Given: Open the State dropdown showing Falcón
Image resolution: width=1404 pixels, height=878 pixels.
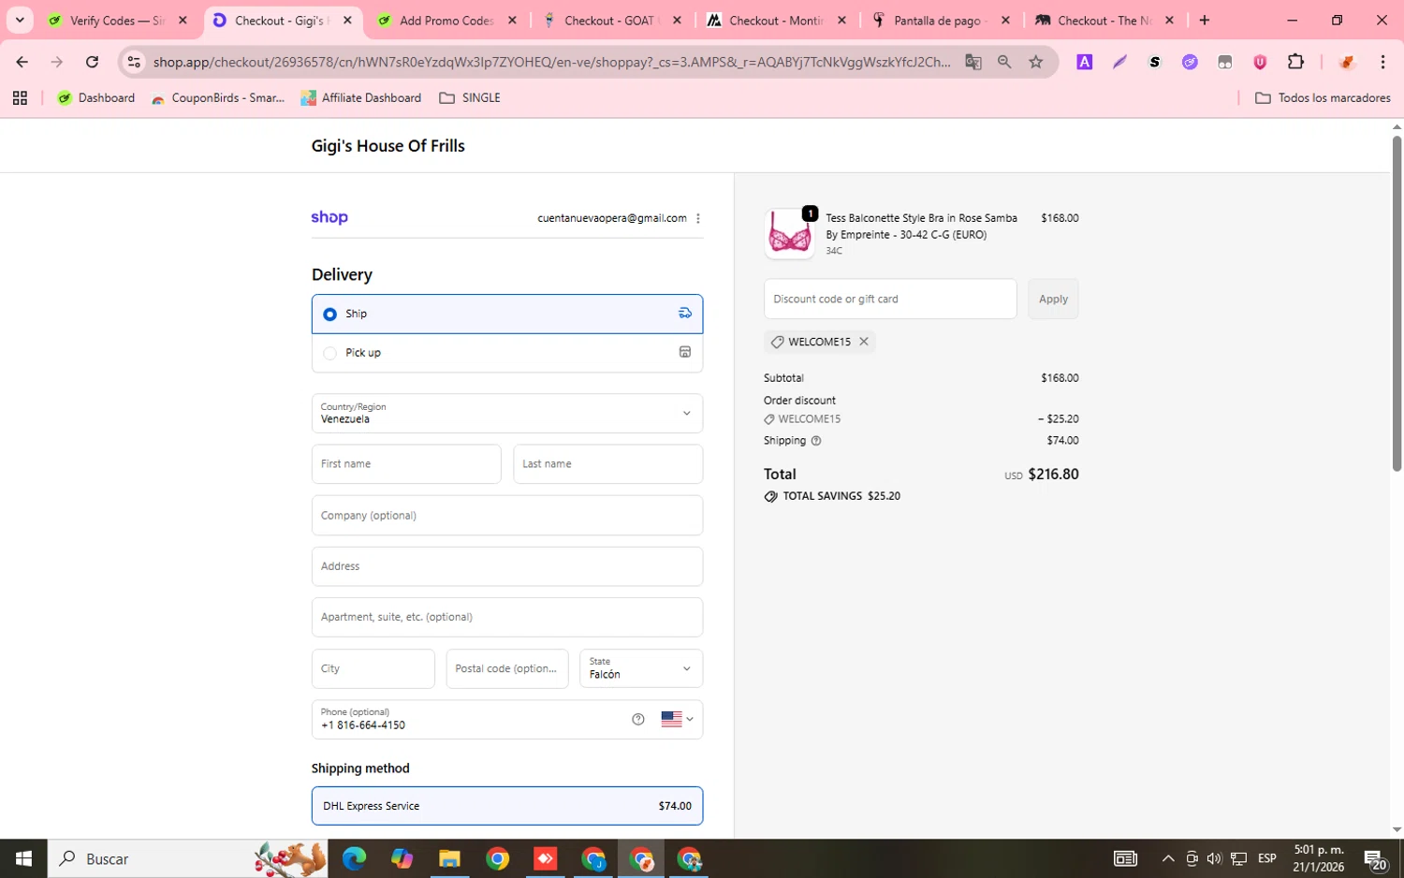Looking at the screenshot, I should click(x=640, y=668).
